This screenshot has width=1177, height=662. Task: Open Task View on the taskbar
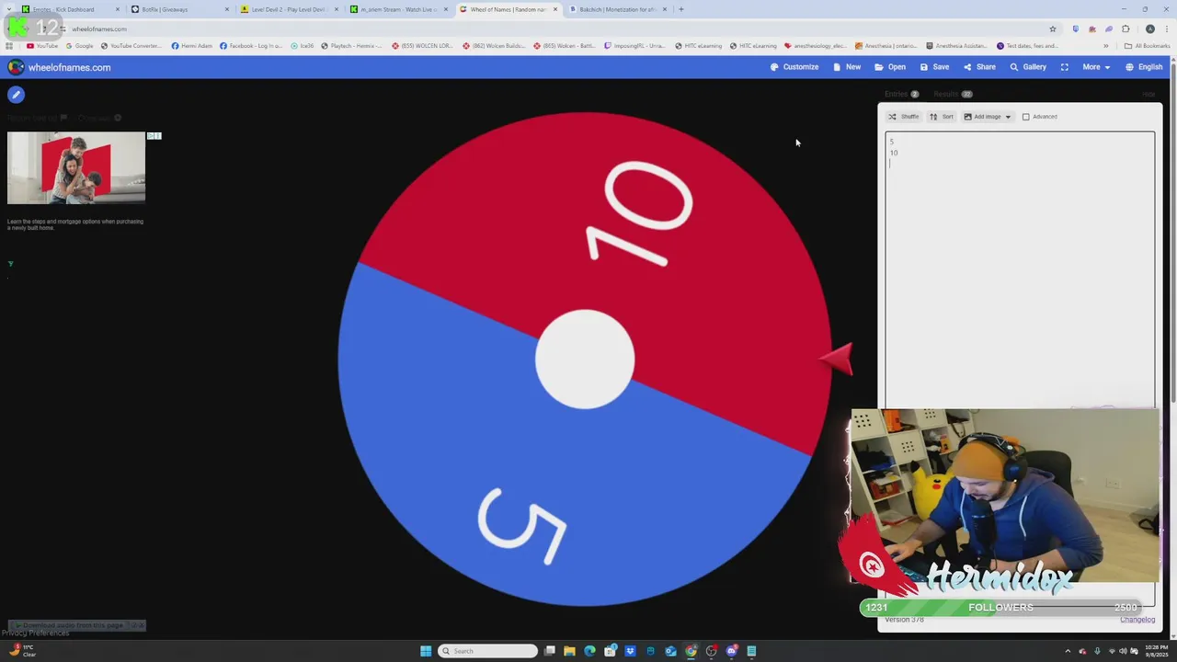(x=549, y=651)
